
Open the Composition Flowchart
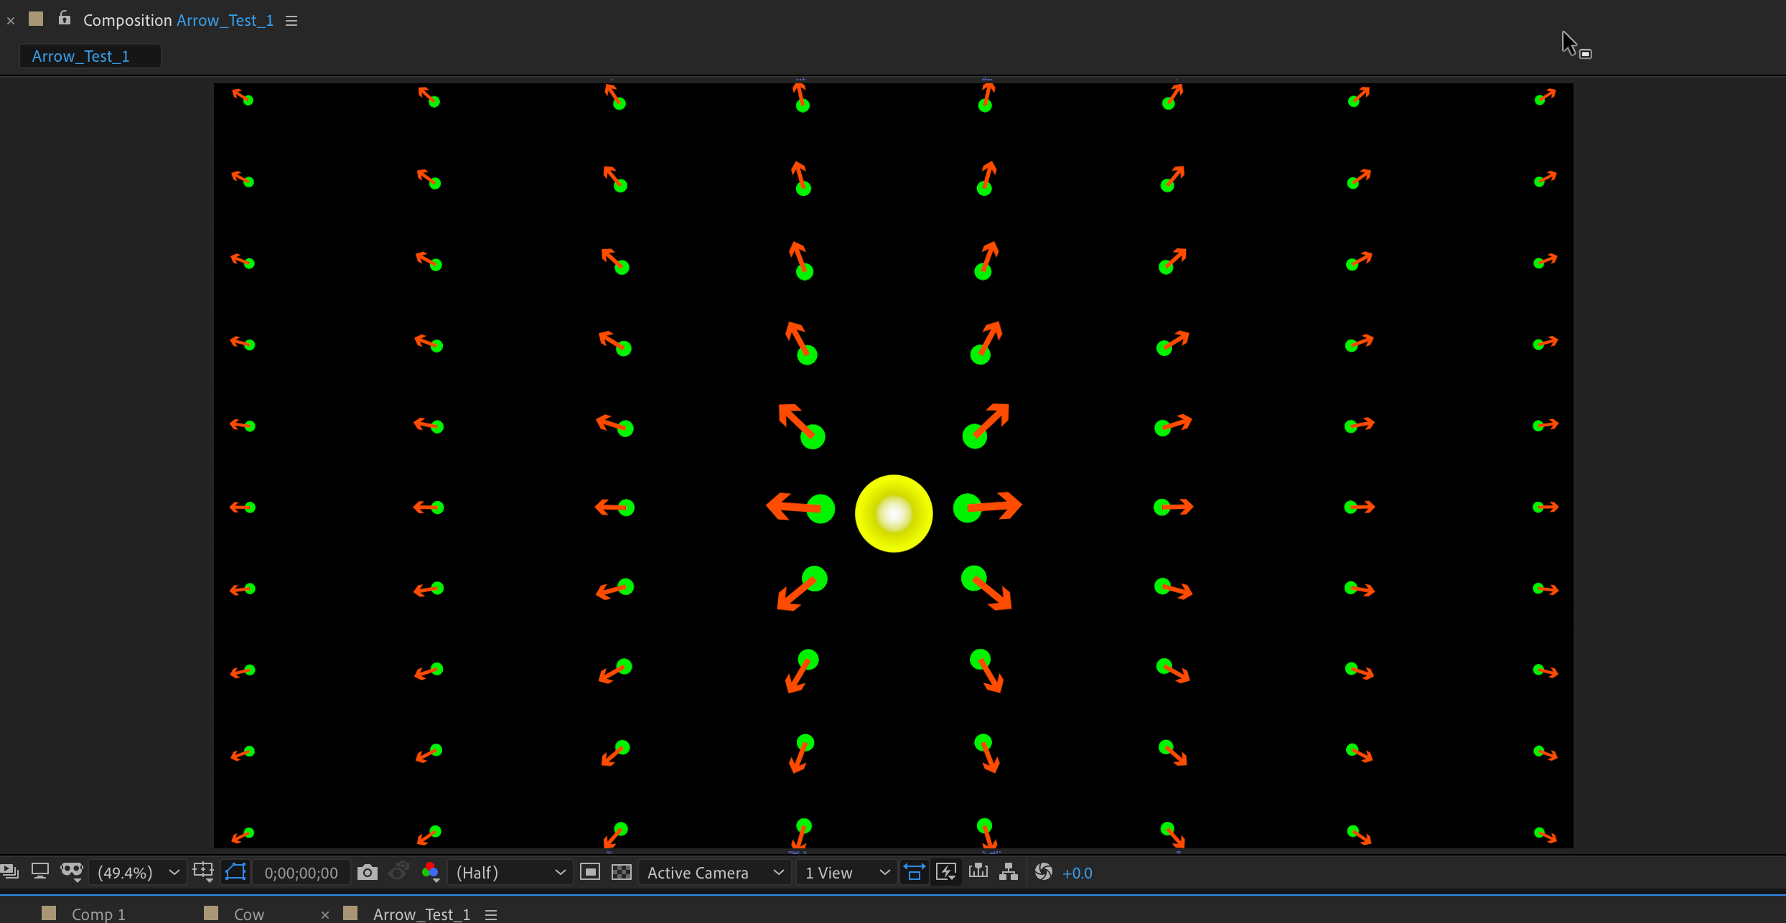click(x=1009, y=872)
